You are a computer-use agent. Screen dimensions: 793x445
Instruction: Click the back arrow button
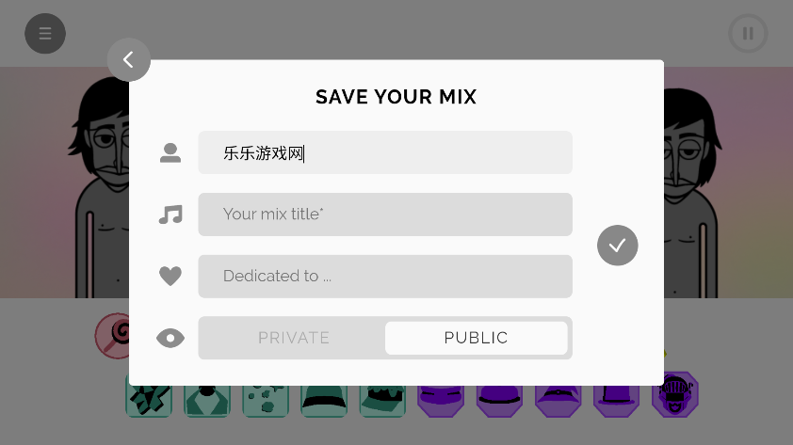(129, 60)
